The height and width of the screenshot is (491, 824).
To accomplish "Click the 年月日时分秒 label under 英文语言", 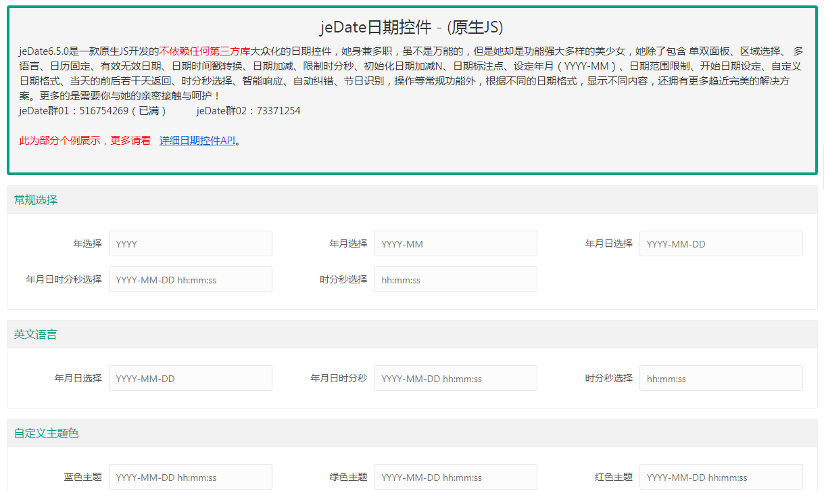I will coord(339,378).
